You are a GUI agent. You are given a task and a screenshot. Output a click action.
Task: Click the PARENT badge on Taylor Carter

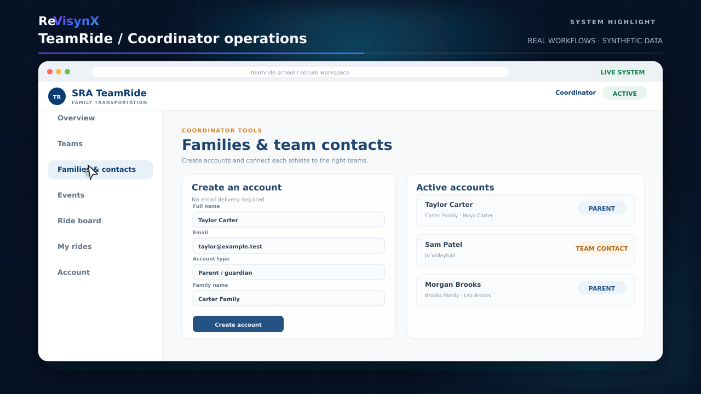[602, 208]
